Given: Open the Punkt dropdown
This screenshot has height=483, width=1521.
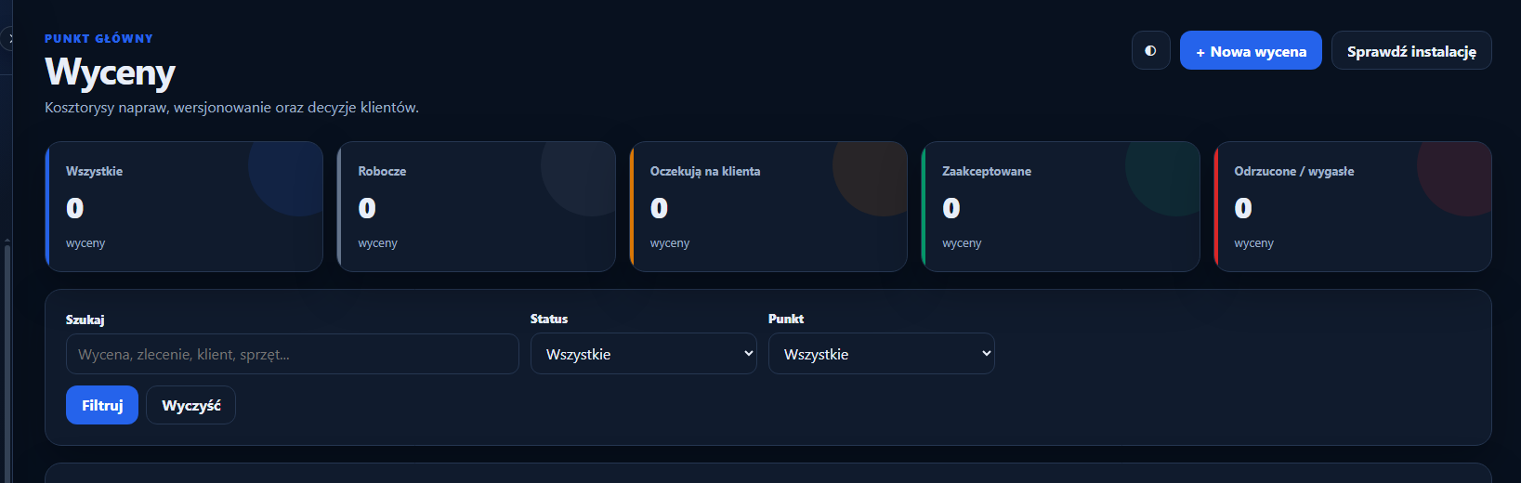Looking at the screenshot, I should click(x=882, y=354).
